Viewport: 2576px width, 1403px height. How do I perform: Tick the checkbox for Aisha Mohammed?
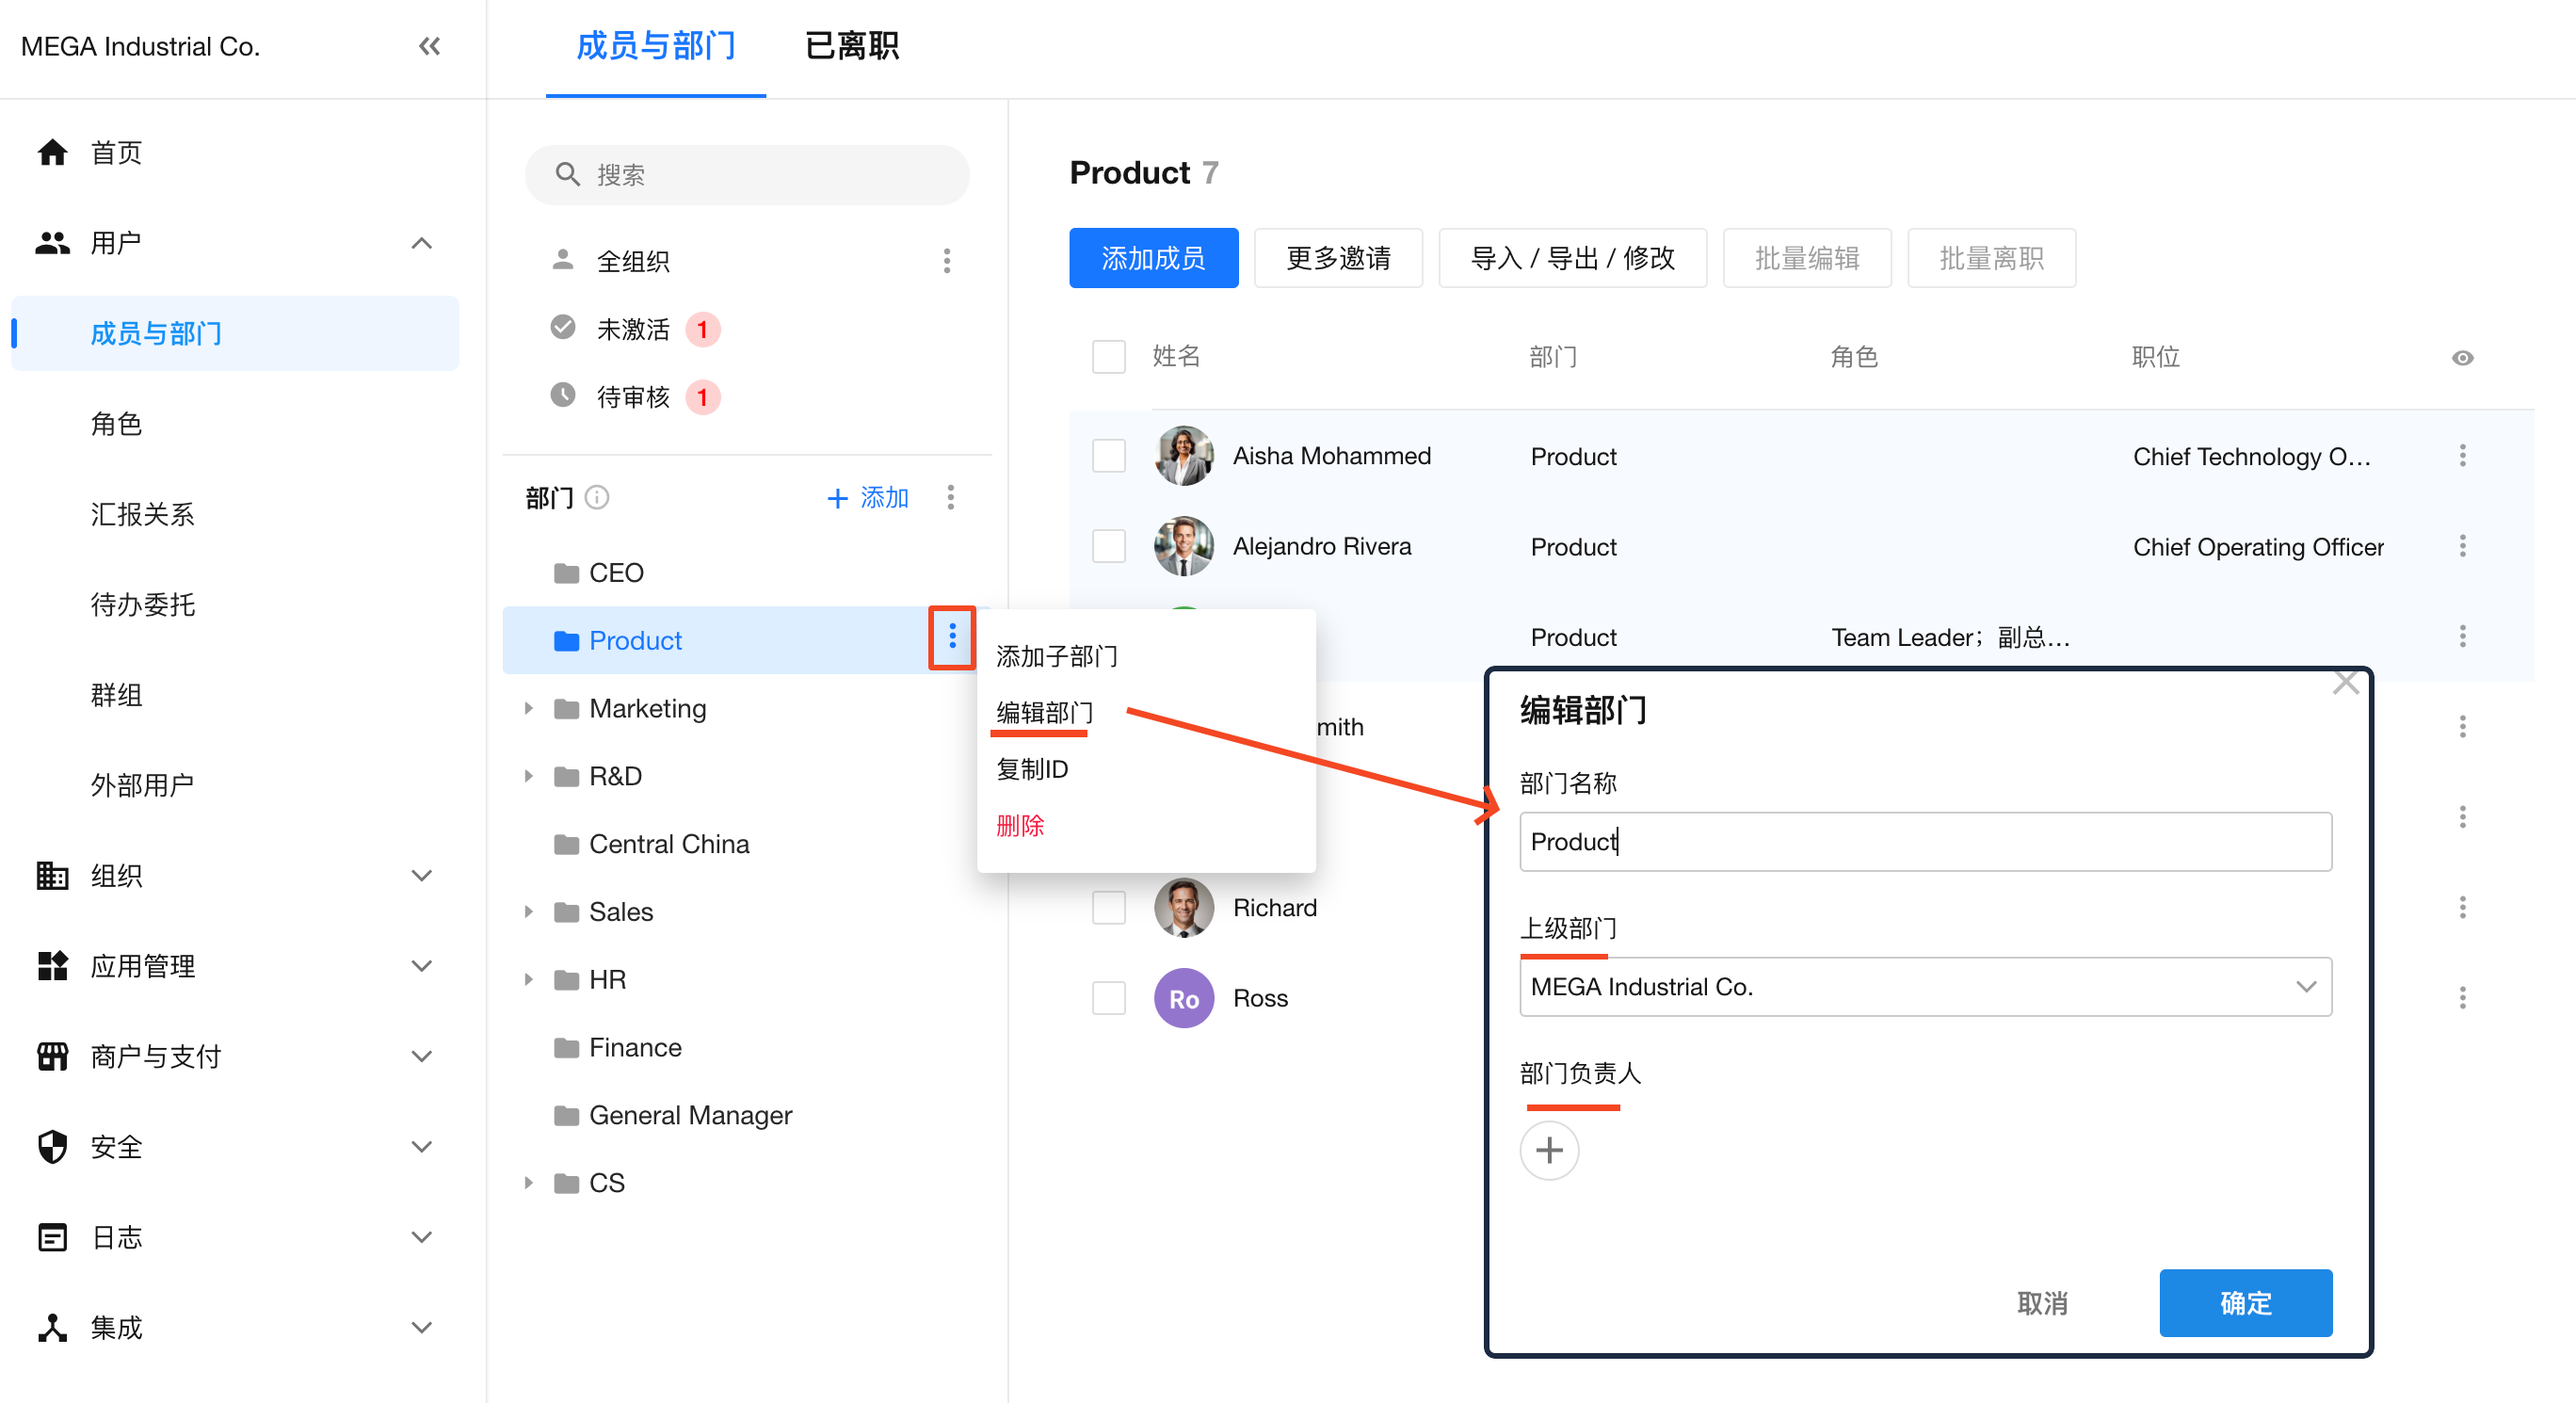[x=1108, y=456]
